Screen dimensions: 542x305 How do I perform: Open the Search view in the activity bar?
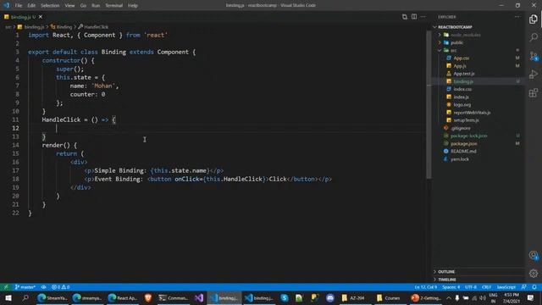point(534,37)
